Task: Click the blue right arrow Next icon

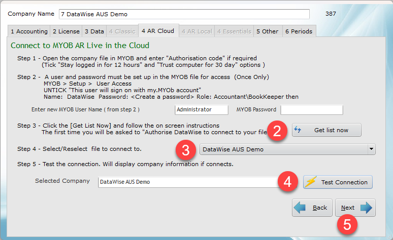Action: click(367, 208)
